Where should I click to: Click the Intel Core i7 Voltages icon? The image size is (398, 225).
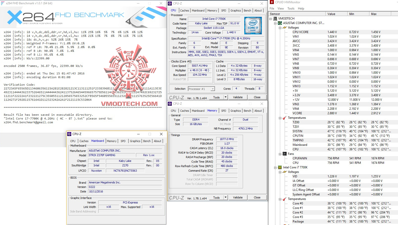coord(285,172)
